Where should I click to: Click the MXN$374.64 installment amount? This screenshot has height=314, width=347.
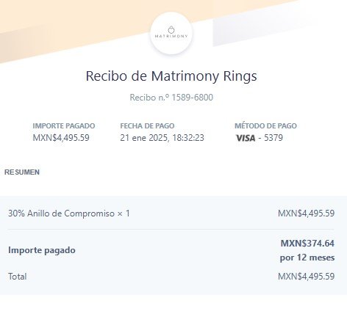point(307,244)
